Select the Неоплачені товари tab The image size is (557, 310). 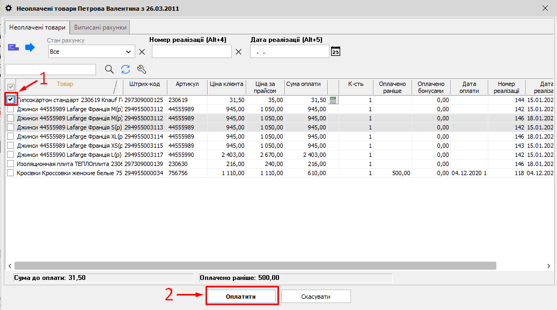pyautogui.click(x=37, y=27)
